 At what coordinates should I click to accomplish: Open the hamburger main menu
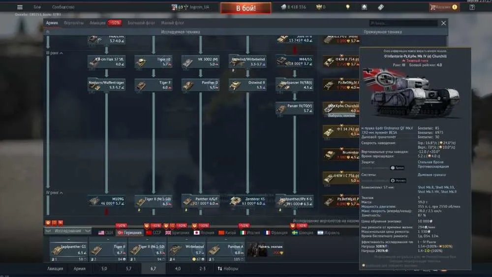click(x=20, y=7)
